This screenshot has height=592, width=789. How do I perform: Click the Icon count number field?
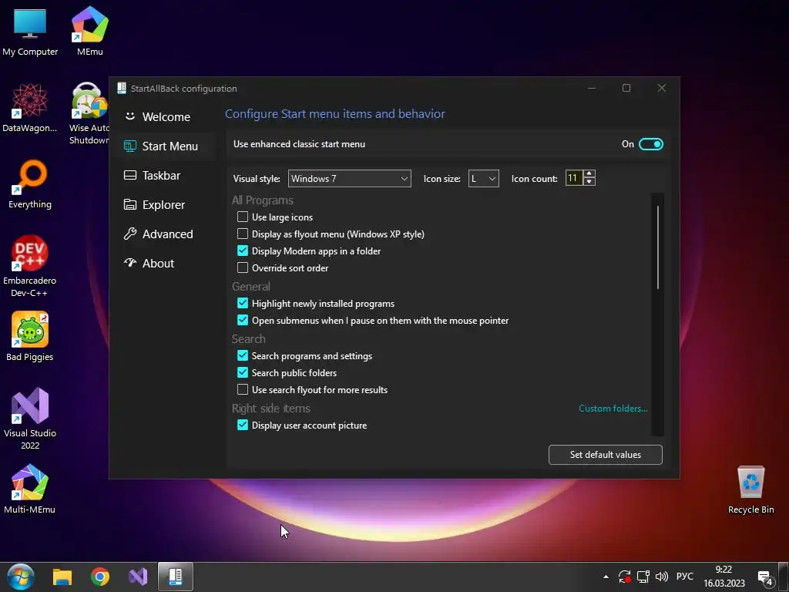(x=573, y=178)
